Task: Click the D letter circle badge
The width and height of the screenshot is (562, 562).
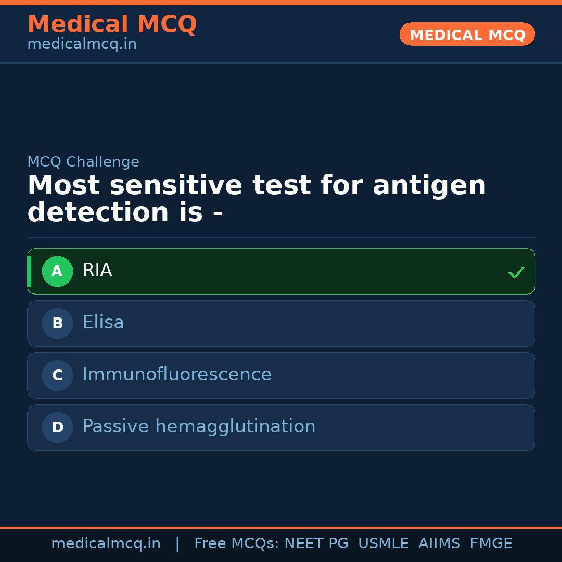Action: pyautogui.click(x=57, y=427)
